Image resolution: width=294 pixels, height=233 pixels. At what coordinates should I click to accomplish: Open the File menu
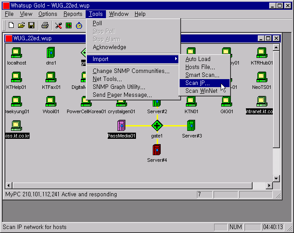point(9,14)
